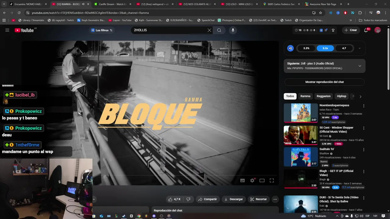Open Chrome media control icon
390x219 pixels.
point(370,13)
